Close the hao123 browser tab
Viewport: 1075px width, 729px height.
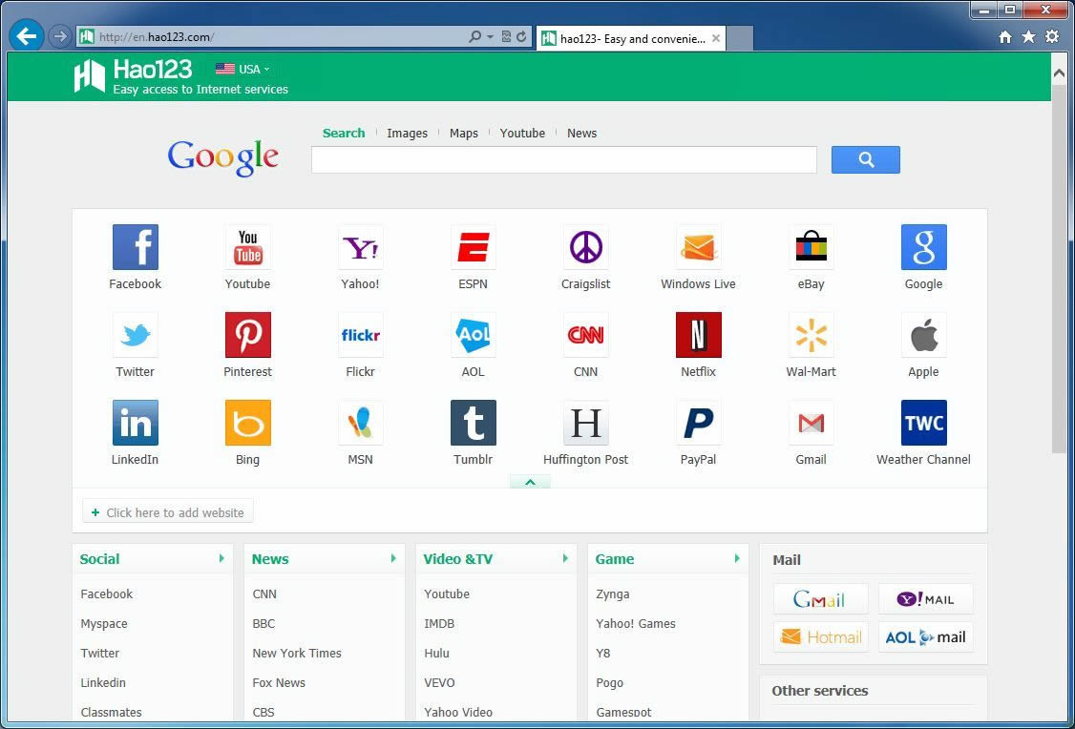point(716,38)
